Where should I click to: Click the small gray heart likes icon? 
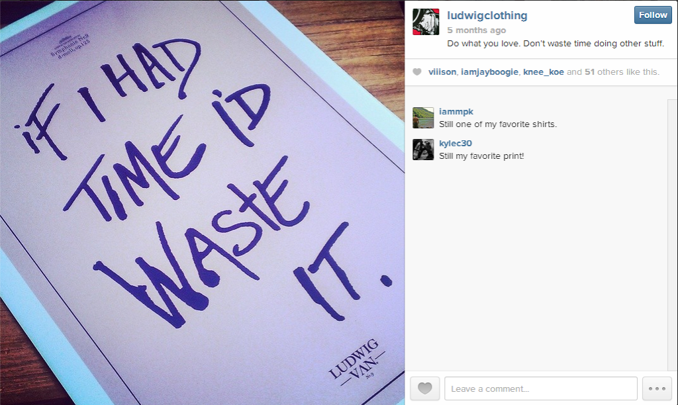(417, 71)
